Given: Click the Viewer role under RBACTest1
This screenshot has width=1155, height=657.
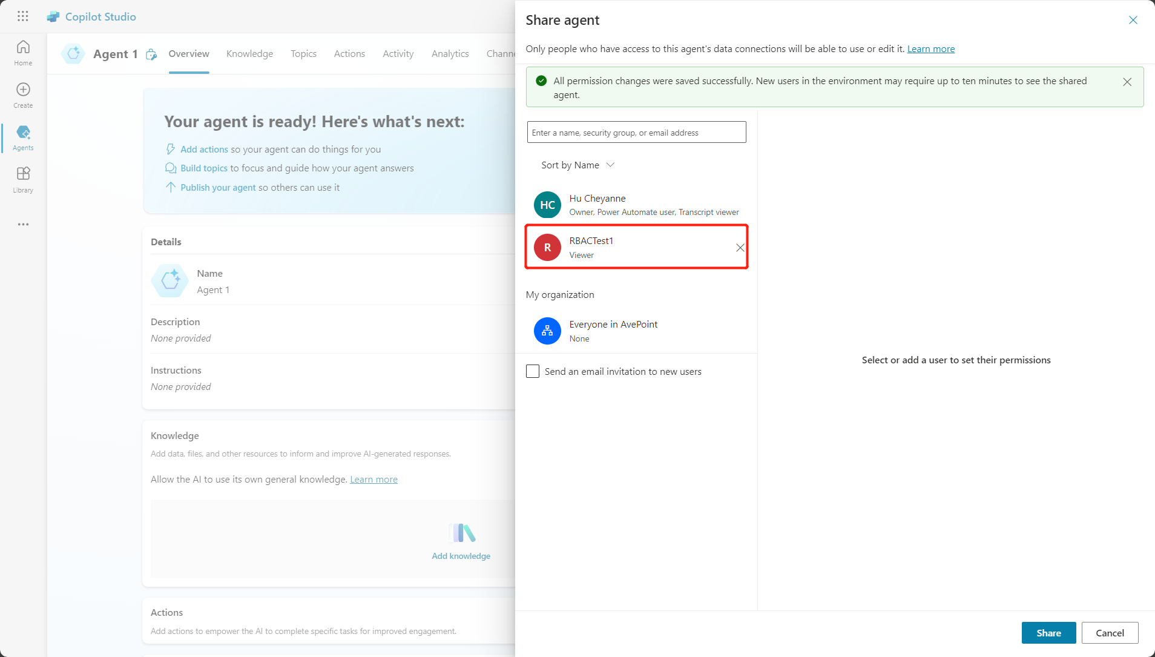Looking at the screenshot, I should [581, 255].
